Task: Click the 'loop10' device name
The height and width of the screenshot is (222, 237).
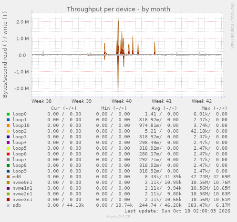Action: [21, 125]
